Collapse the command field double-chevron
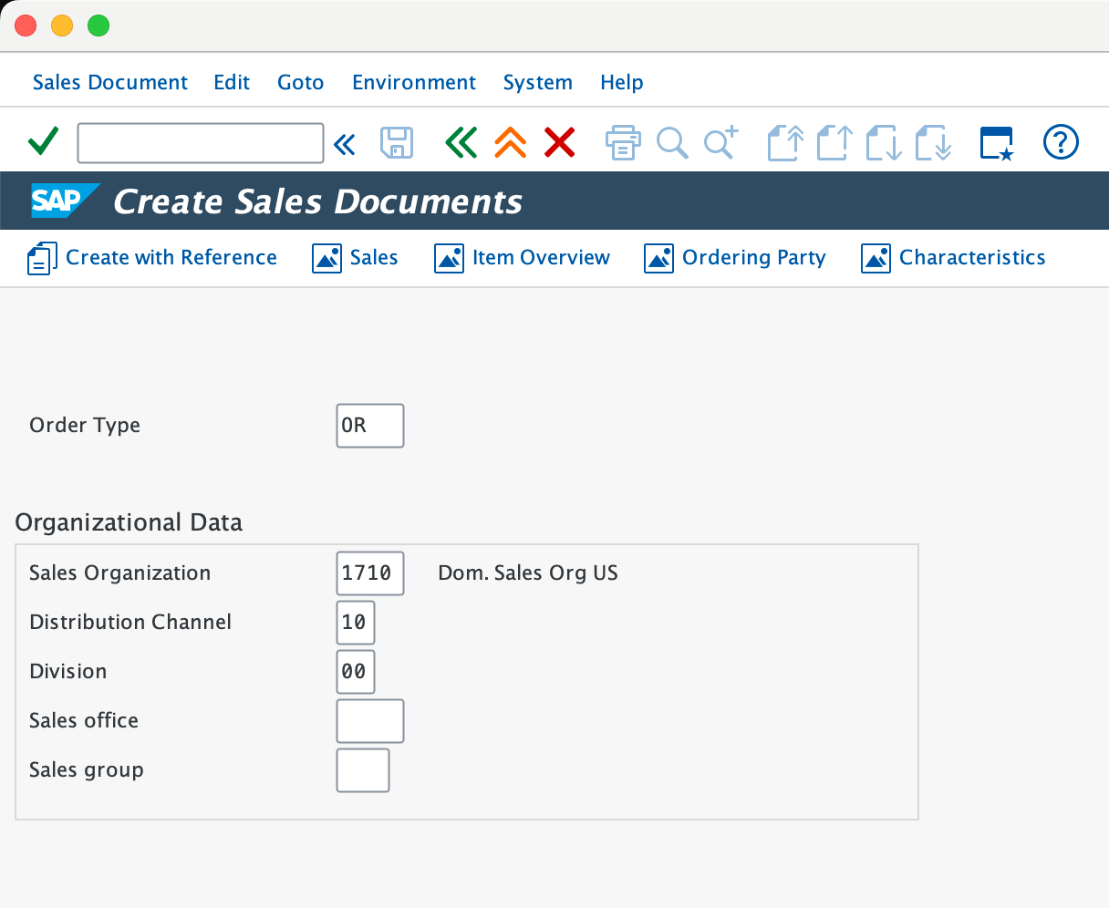This screenshot has width=1109, height=908. point(344,144)
